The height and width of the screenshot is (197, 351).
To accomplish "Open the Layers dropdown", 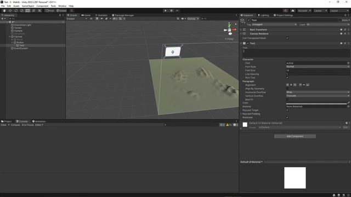I will tap(320, 10).
